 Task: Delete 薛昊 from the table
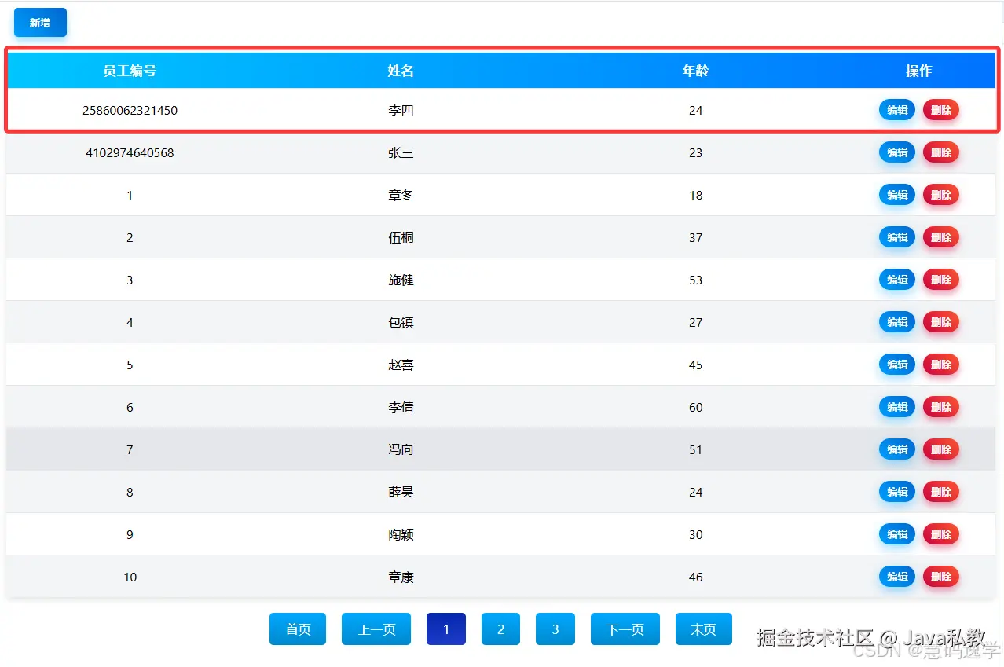point(941,492)
